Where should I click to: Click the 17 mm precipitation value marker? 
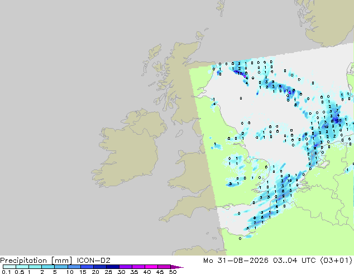pyautogui.click(x=240, y=73)
